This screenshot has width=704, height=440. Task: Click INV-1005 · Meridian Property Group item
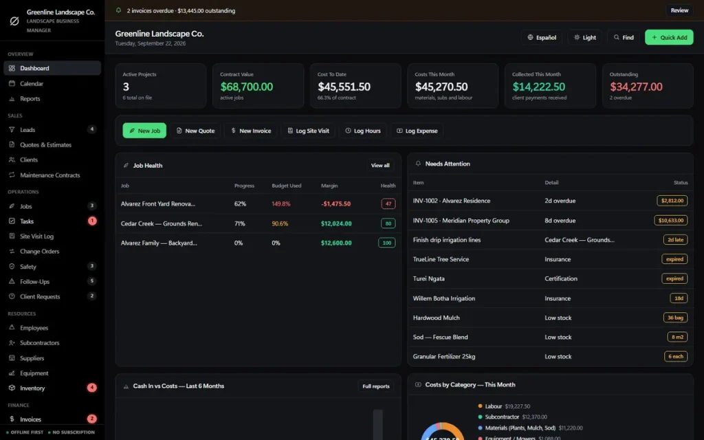click(461, 221)
